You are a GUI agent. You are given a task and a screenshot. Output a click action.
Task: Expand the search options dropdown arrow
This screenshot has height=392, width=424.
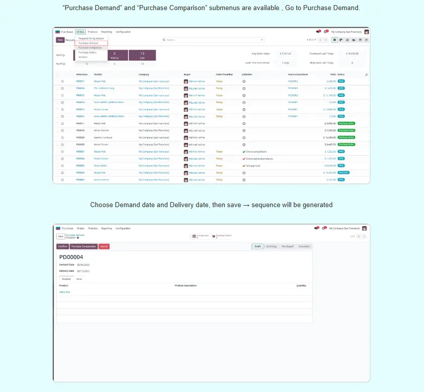point(261,39)
